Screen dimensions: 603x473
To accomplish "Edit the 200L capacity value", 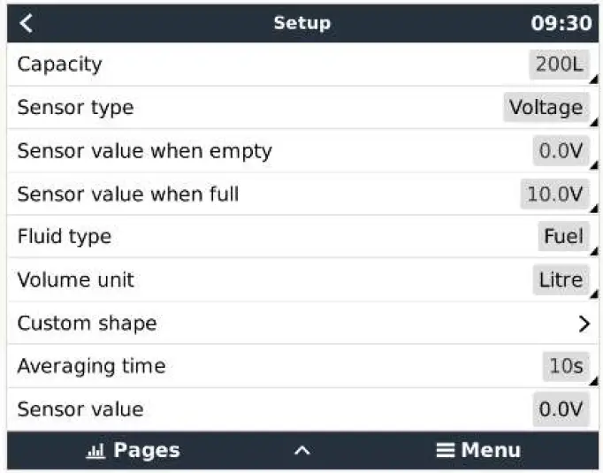I will [x=561, y=65].
